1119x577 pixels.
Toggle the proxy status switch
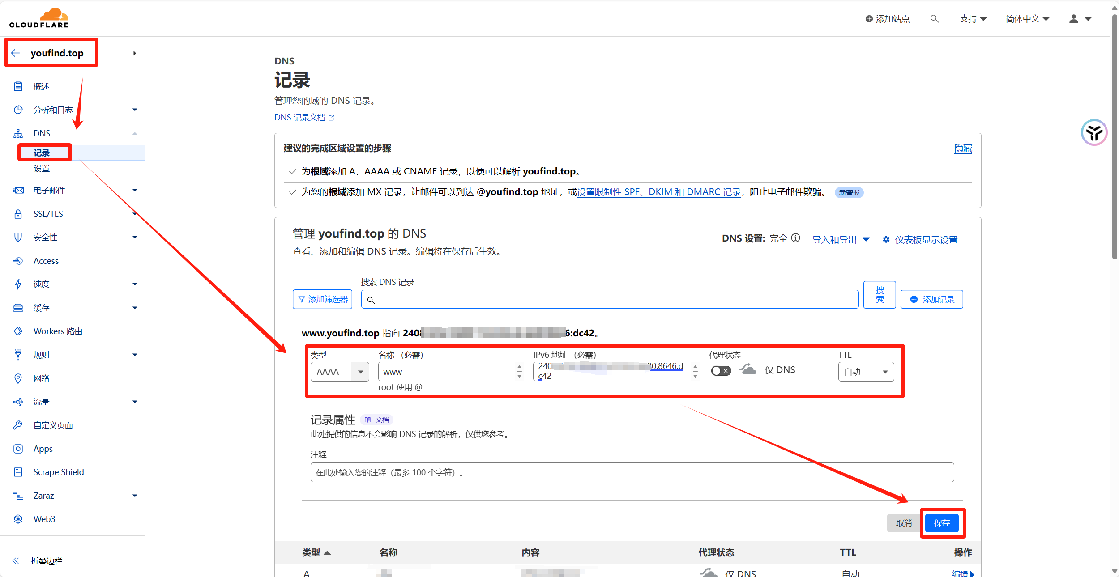(721, 371)
